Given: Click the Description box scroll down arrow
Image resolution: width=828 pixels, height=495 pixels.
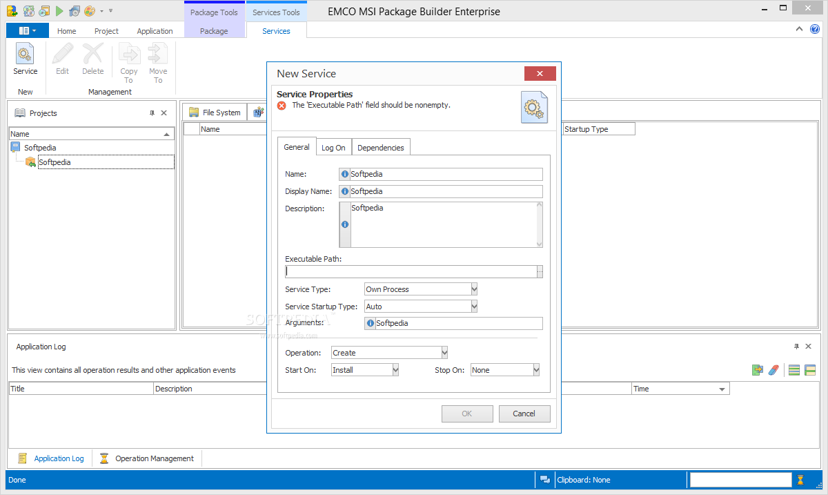Looking at the screenshot, I should 540,243.
